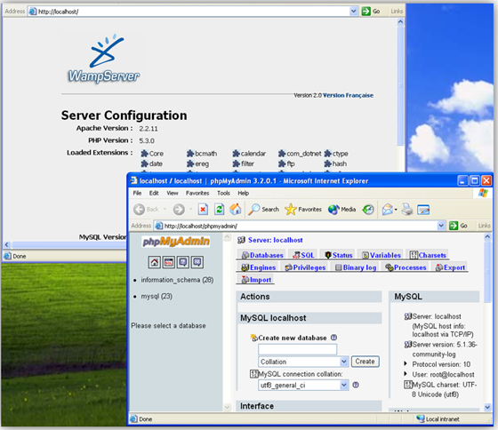Click the new database name field
The width and height of the screenshot is (498, 430).
pos(297,349)
